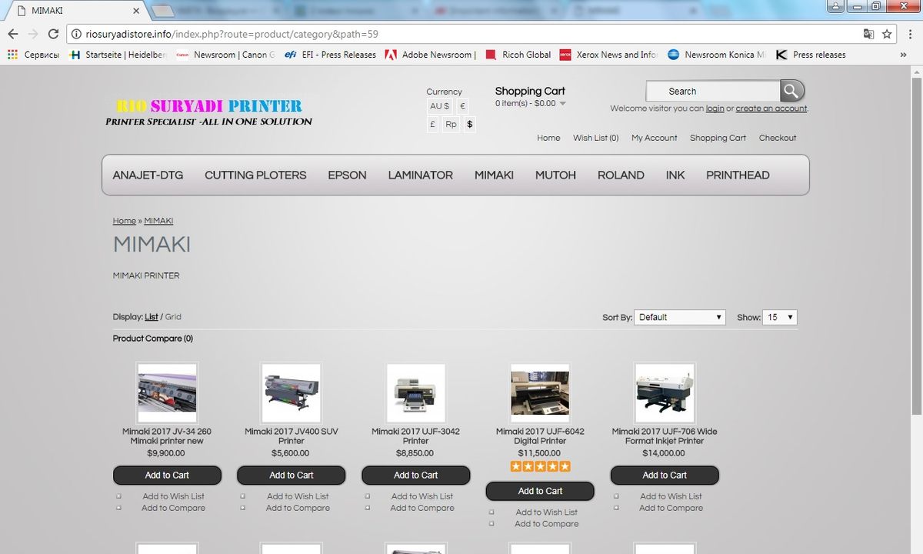Go back using the browser back arrow
The height and width of the screenshot is (554, 923).
click(x=13, y=34)
